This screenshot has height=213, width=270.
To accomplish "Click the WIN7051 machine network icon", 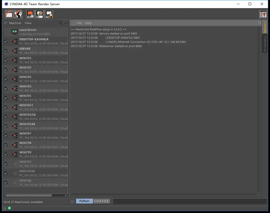I will click(15, 107).
